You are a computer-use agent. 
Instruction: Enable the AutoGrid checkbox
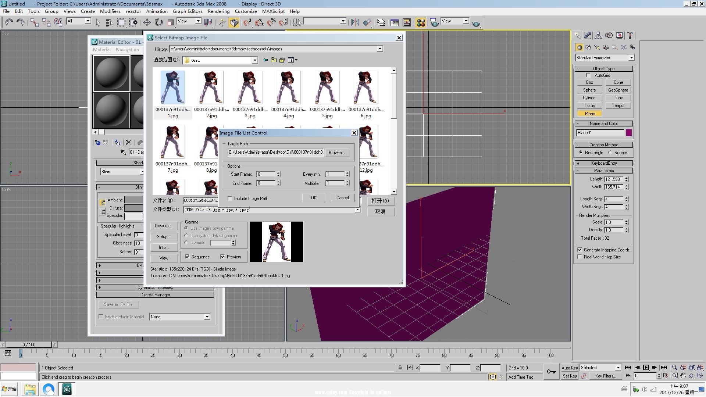588,75
